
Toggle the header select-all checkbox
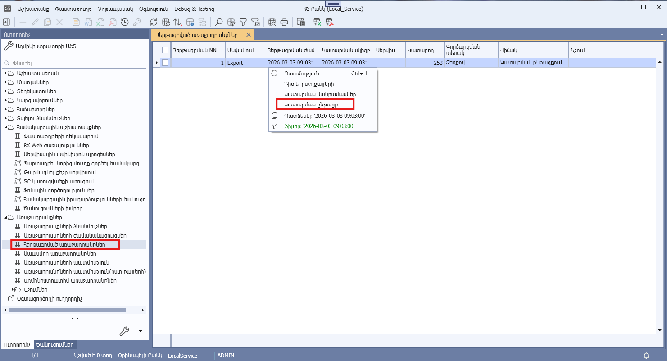point(165,50)
